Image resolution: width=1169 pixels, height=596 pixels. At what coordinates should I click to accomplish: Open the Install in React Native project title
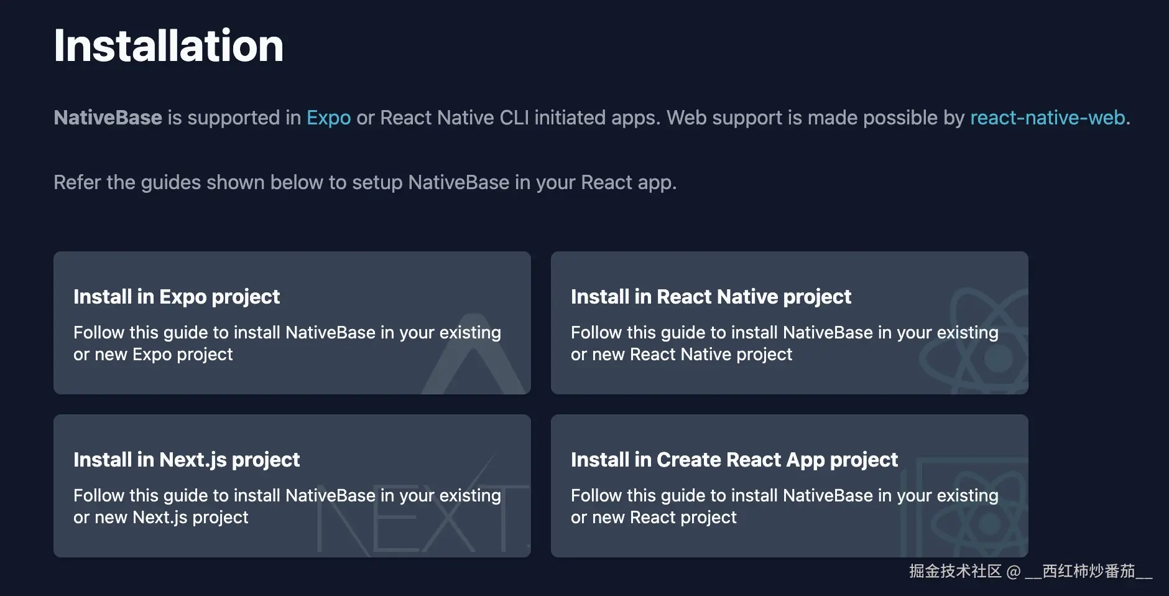coord(711,297)
